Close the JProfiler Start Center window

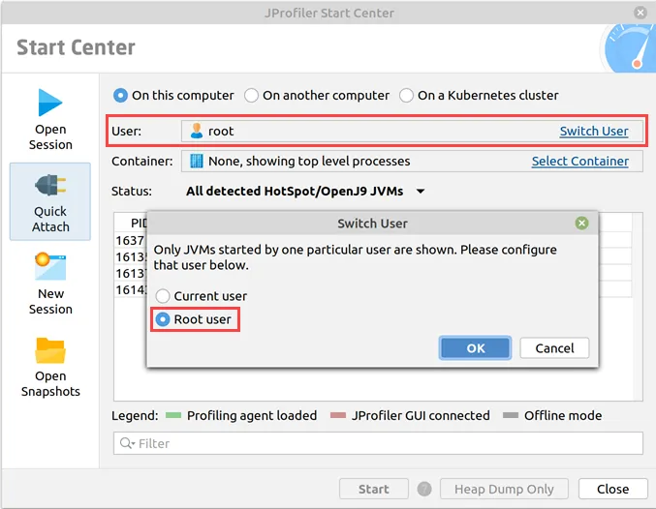(x=640, y=13)
